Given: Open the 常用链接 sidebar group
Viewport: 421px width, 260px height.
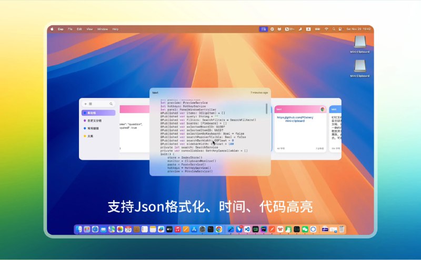Looking at the screenshot, I should tap(98, 128).
